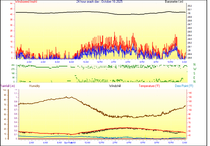Select the brown Humidity legend label
Screen dimensions: 210x146
coord(34,86)
